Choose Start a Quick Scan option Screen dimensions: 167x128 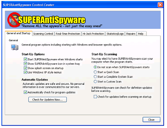[x=95, y=72]
